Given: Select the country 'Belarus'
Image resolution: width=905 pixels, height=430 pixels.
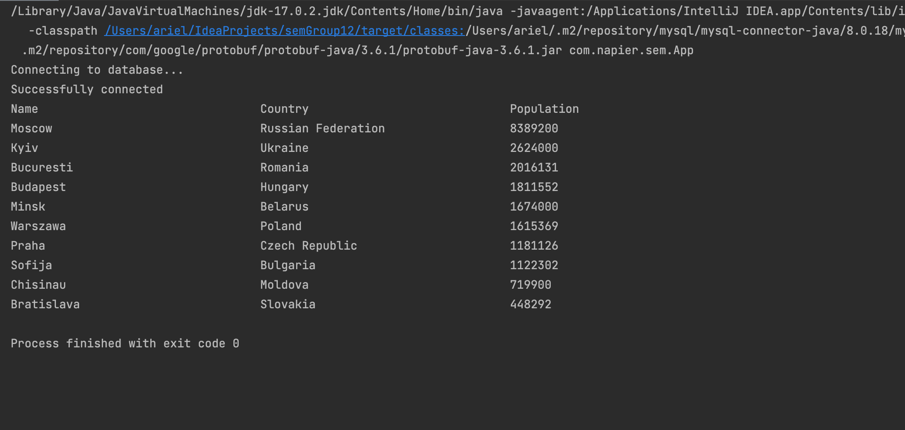Looking at the screenshot, I should pos(284,207).
